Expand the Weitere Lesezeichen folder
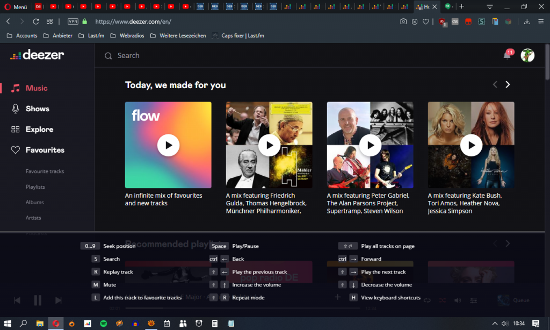Screen dimensions: 550x330 coord(178,35)
